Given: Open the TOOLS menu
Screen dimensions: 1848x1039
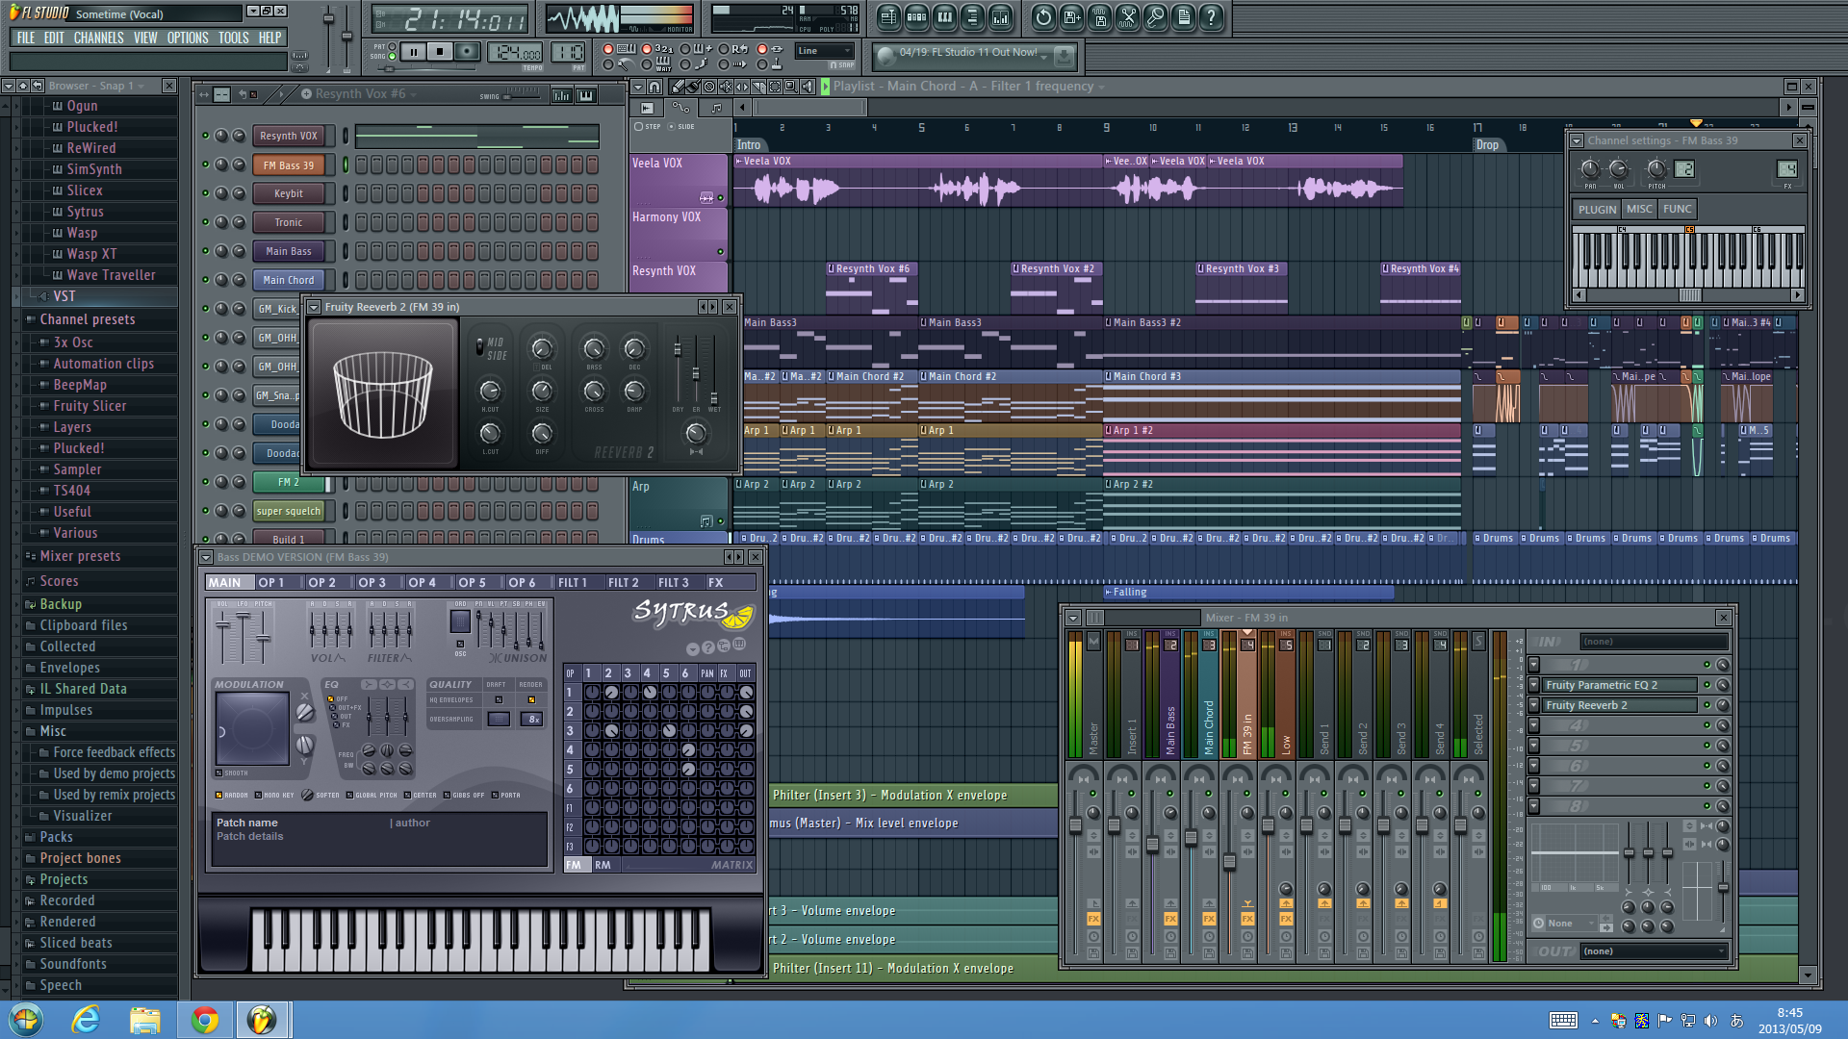Looking at the screenshot, I should 233,38.
